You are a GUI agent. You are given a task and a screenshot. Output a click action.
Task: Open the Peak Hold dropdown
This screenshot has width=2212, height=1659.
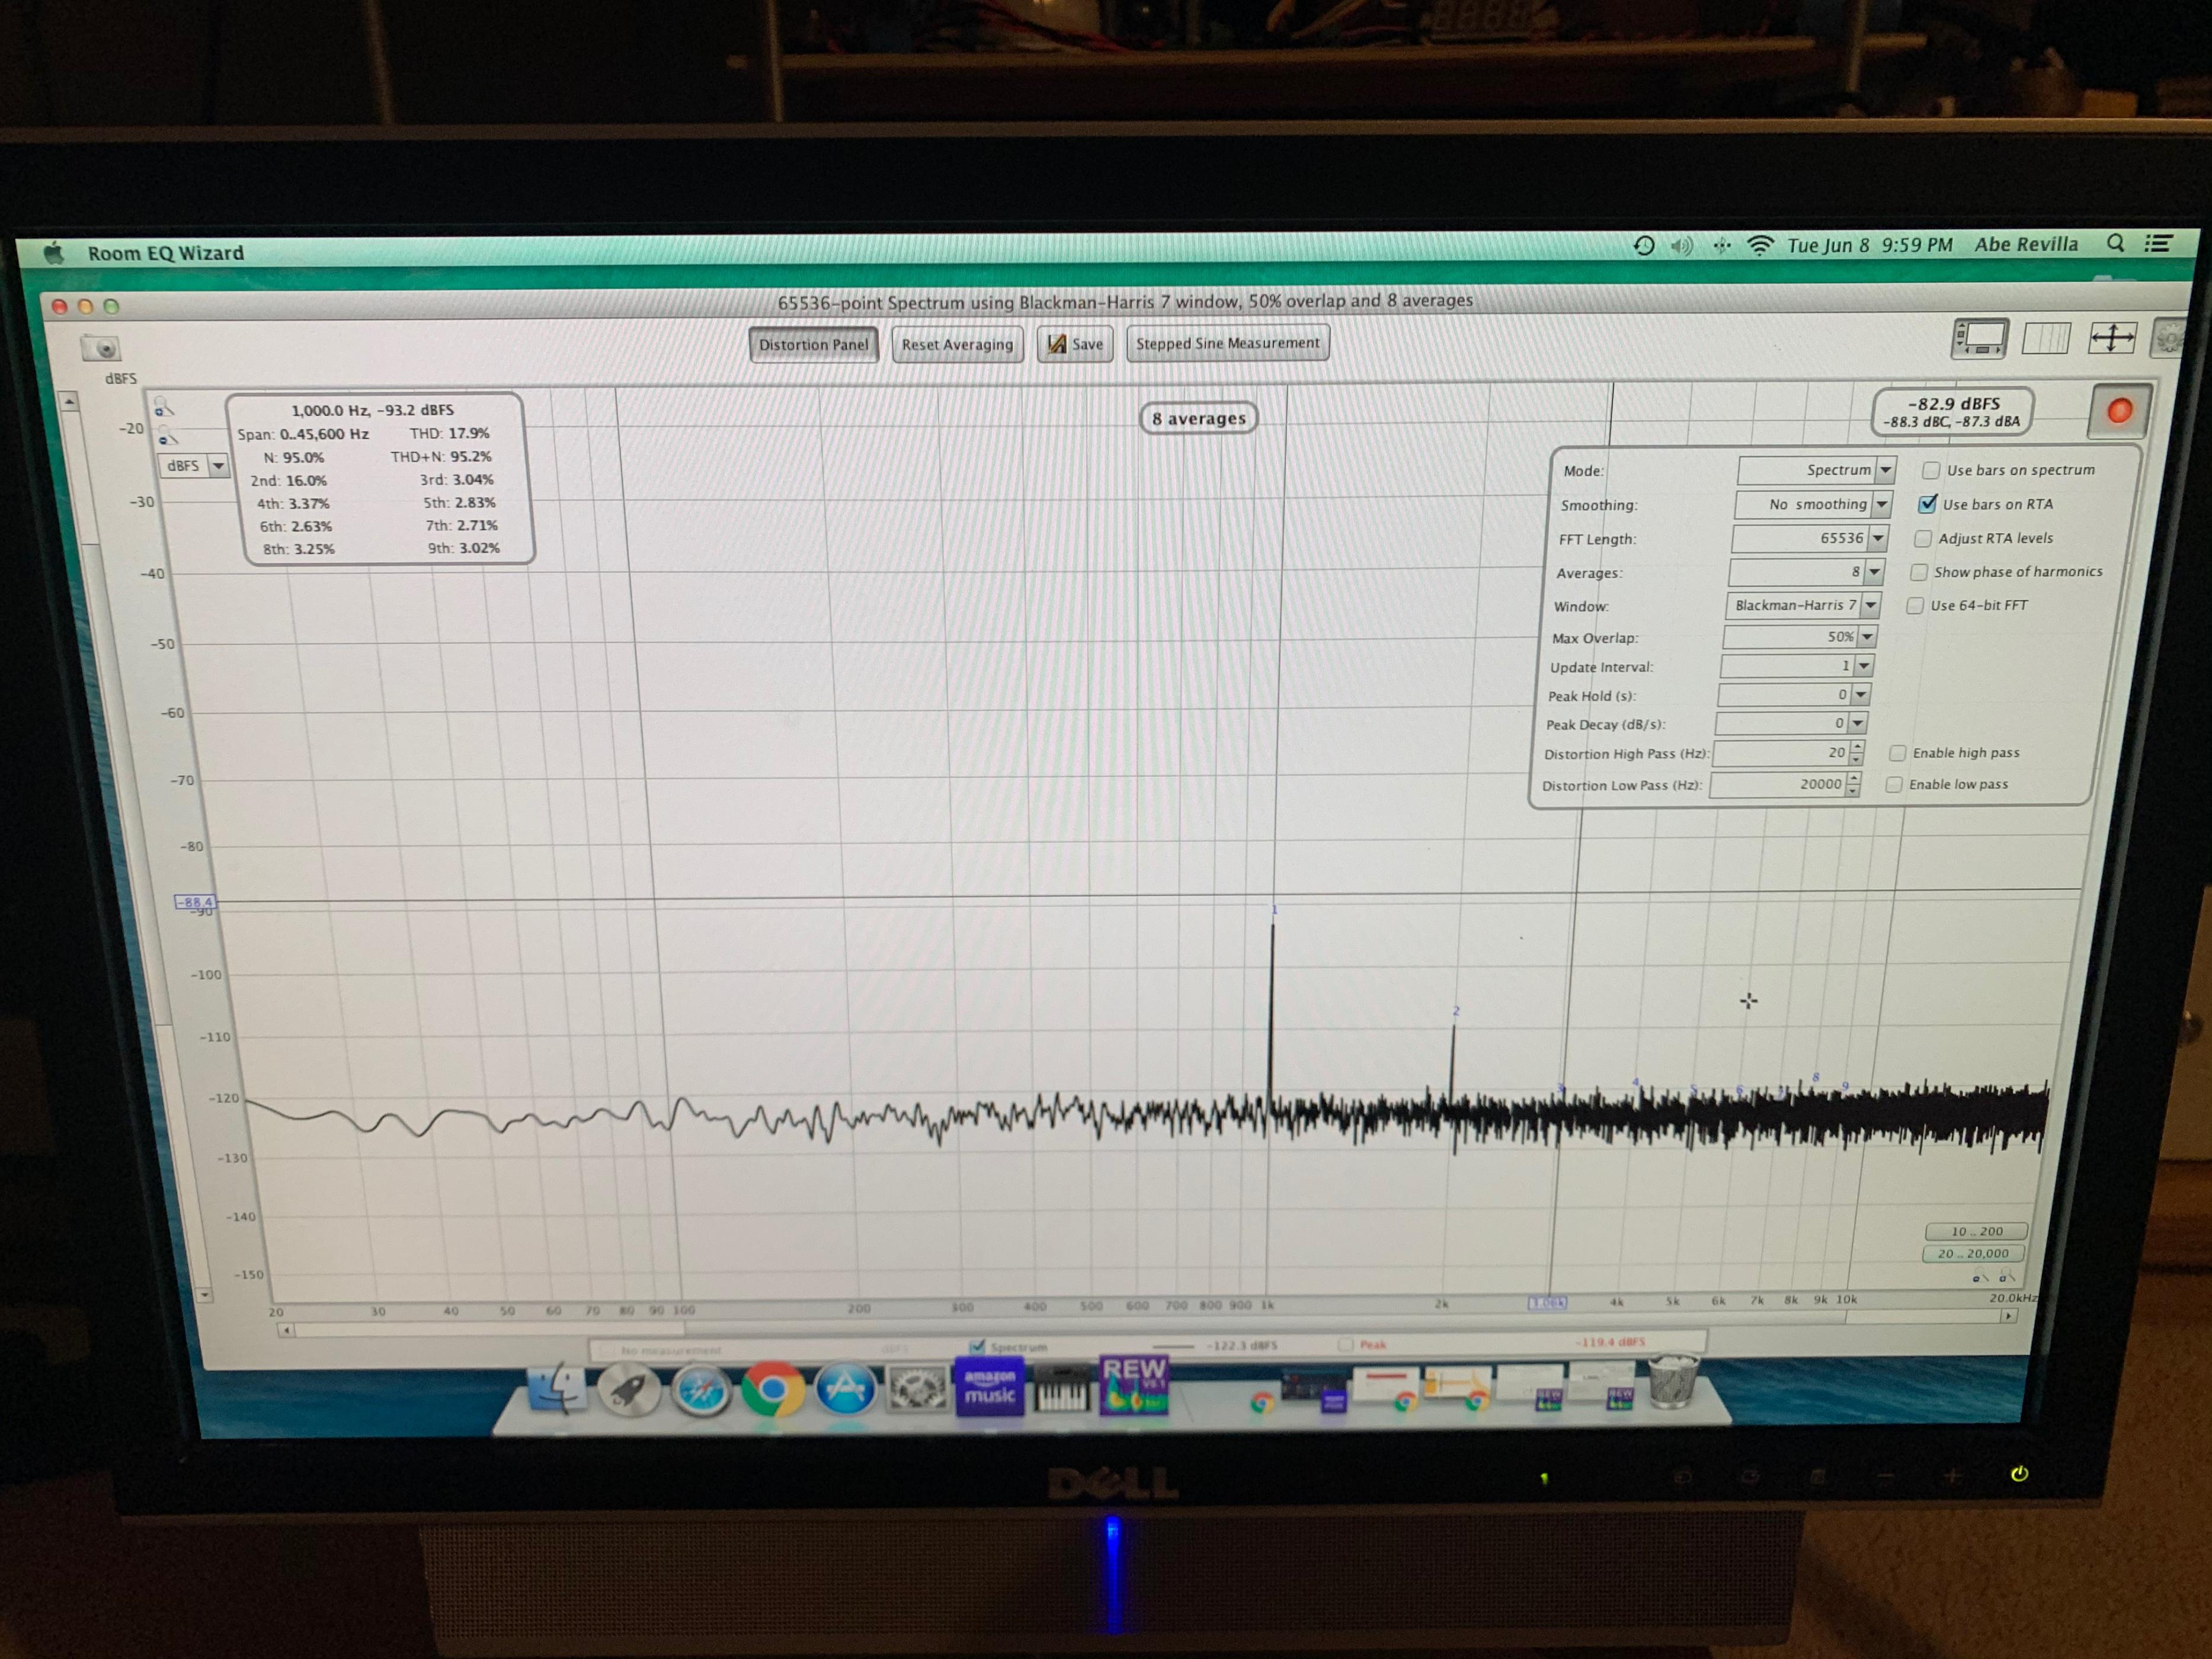[x=1794, y=695]
